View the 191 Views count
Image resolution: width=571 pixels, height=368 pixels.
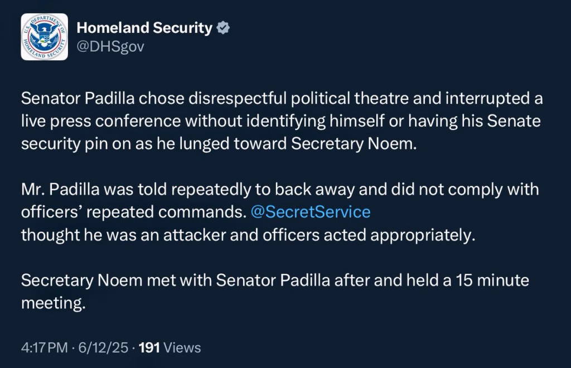[x=170, y=347]
